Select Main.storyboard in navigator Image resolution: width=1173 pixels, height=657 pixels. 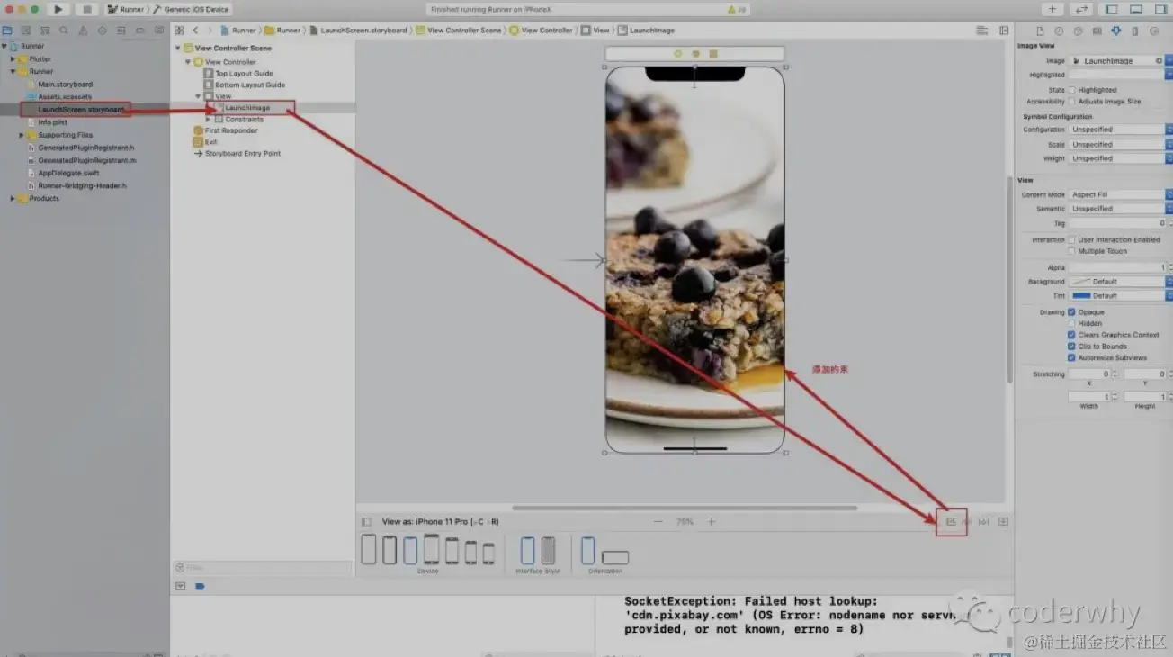point(65,85)
